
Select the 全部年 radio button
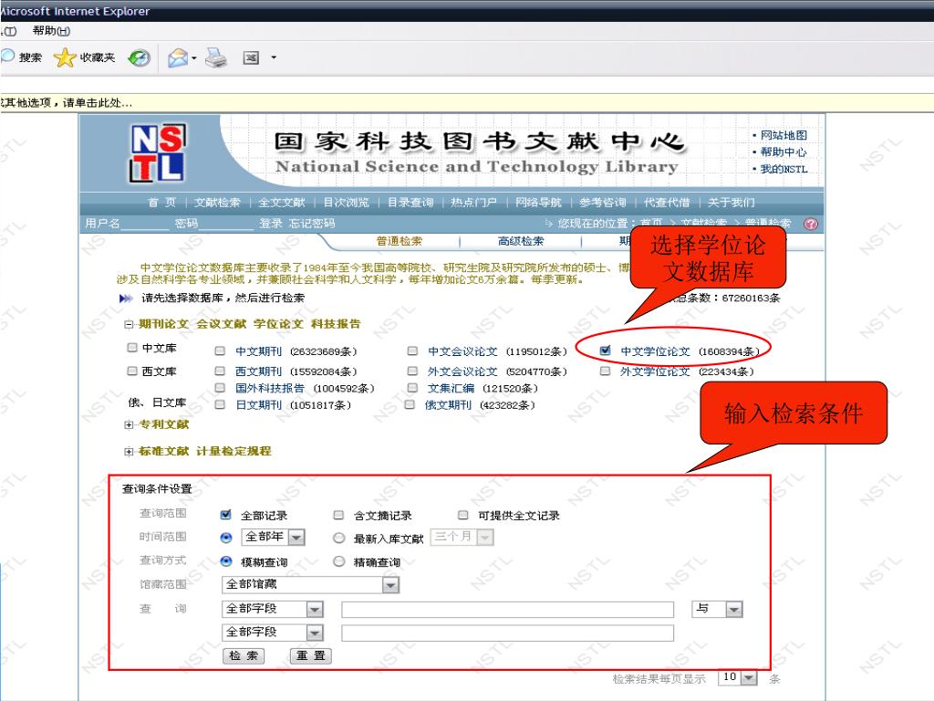point(226,538)
